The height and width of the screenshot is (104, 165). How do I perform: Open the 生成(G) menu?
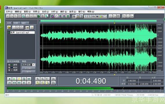point(45,12)
